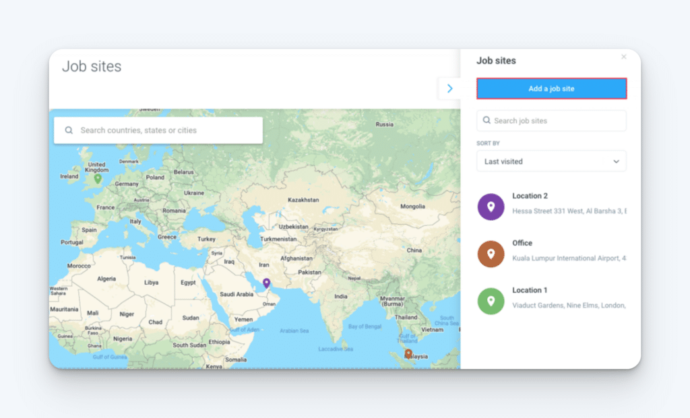Click the China label on the map
This screenshot has width=690, height=418.
tap(414, 250)
